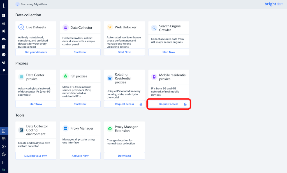Request access for Mobile residential proxies

coord(169,104)
